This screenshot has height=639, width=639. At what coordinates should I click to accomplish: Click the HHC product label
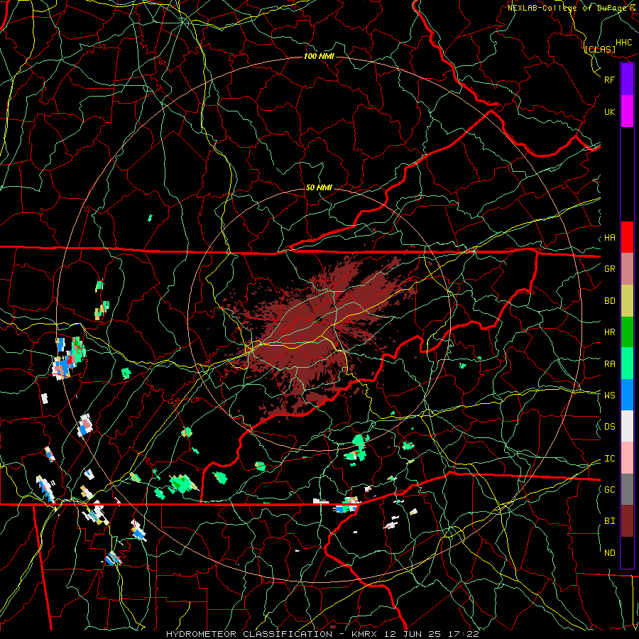(x=624, y=43)
